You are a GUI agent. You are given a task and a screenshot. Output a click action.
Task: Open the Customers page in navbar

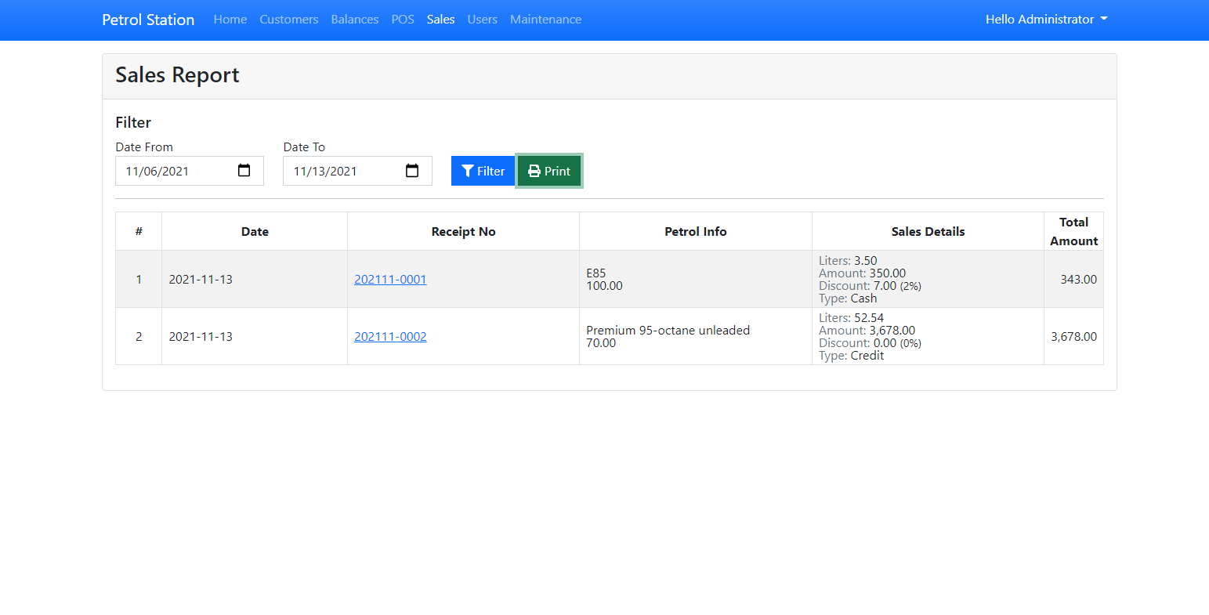(289, 20)
